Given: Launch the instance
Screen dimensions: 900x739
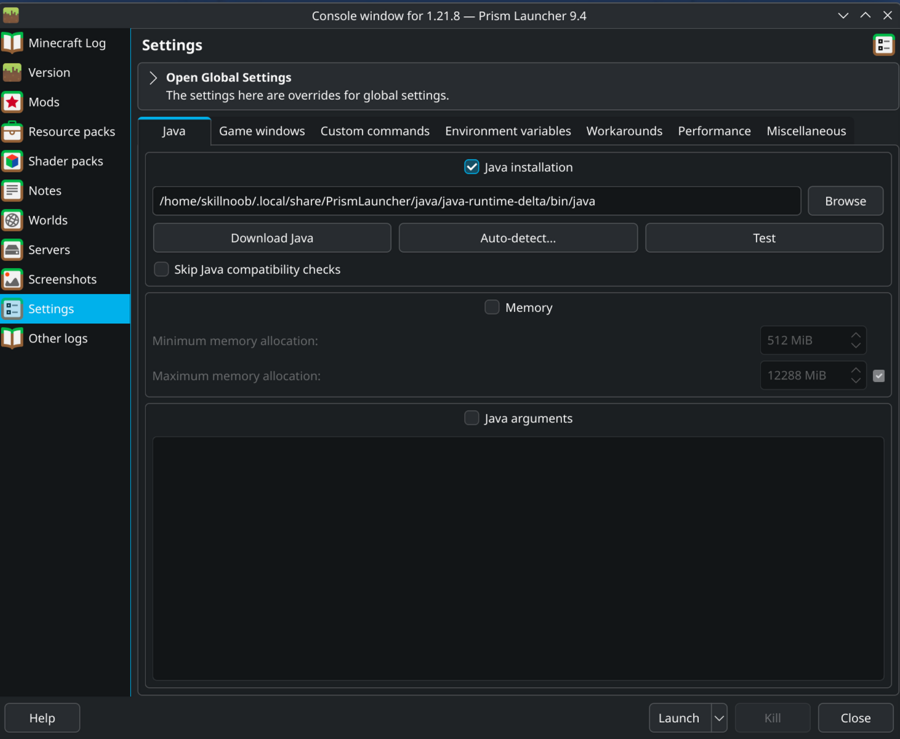Looking at the screenshot, I should click(x=680, y=718).
